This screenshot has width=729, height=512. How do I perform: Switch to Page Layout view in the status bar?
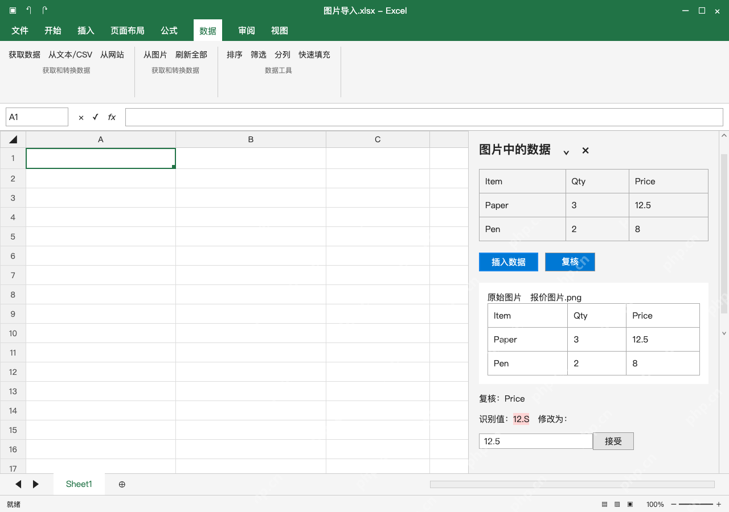click(617, 504)
